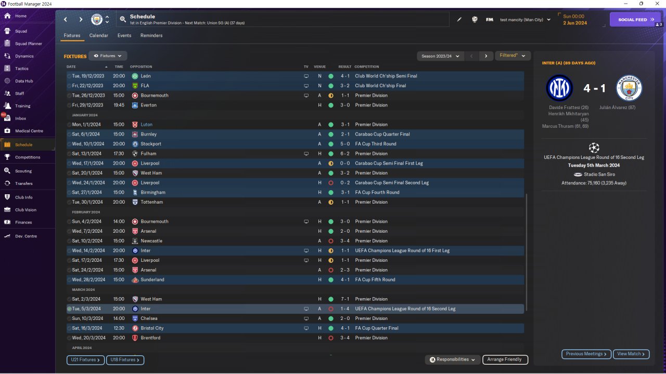Toggle the selection circle for Tue, 30/1/2024 Tottenham
The width and height of the screenshot is (666, 374).
(69, 202)
